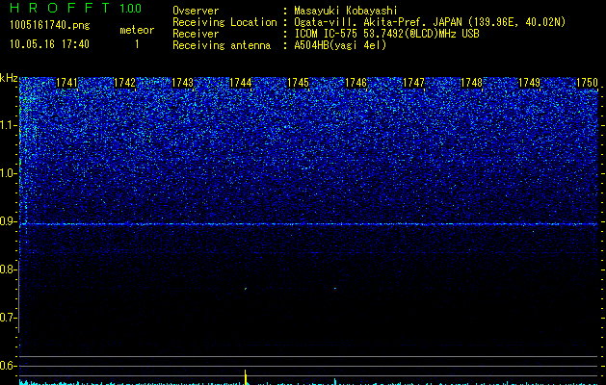
Task: Click the 1749 time marker
Action: [x=529, y=83]
